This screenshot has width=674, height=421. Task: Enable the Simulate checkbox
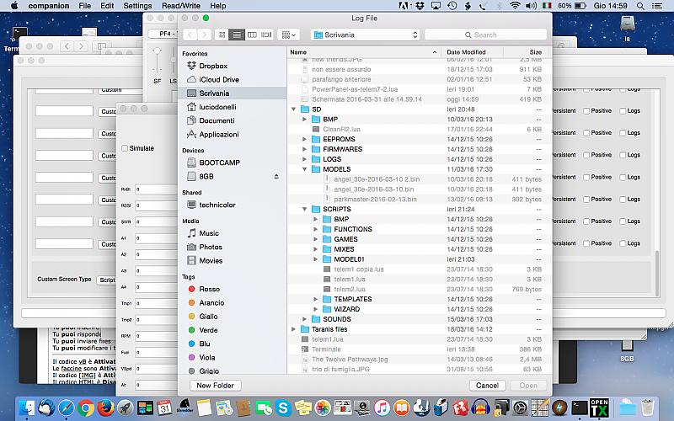click(x=125, y=148)
